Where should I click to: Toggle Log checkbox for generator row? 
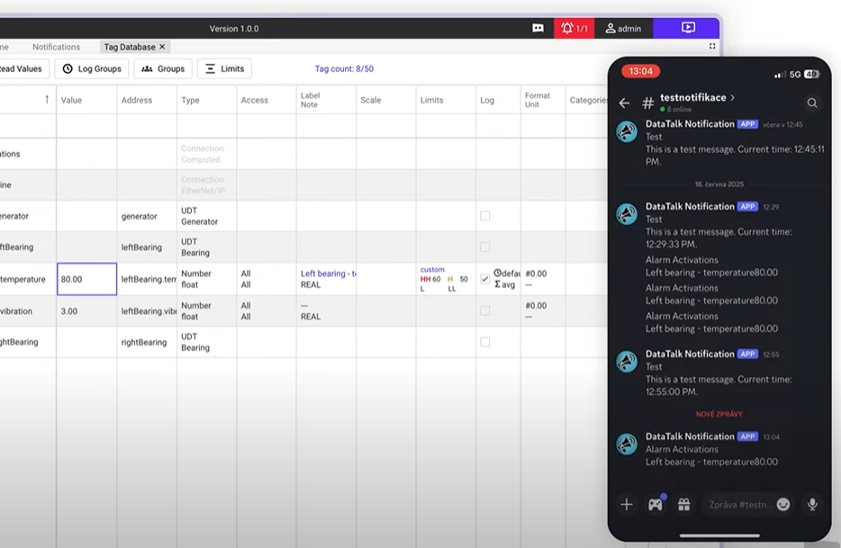tap(484, 216)
